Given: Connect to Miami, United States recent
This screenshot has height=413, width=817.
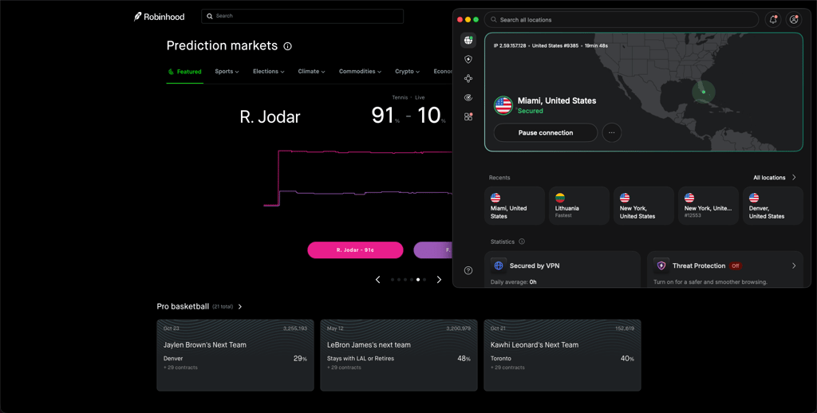Looking at the screenshot, I should 515,206.
